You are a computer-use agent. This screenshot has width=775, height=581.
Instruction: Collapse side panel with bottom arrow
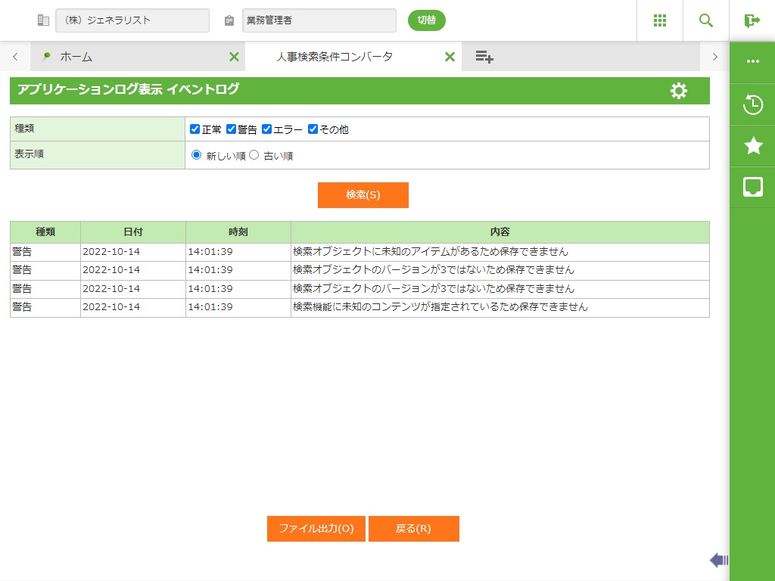click(718, 560)
